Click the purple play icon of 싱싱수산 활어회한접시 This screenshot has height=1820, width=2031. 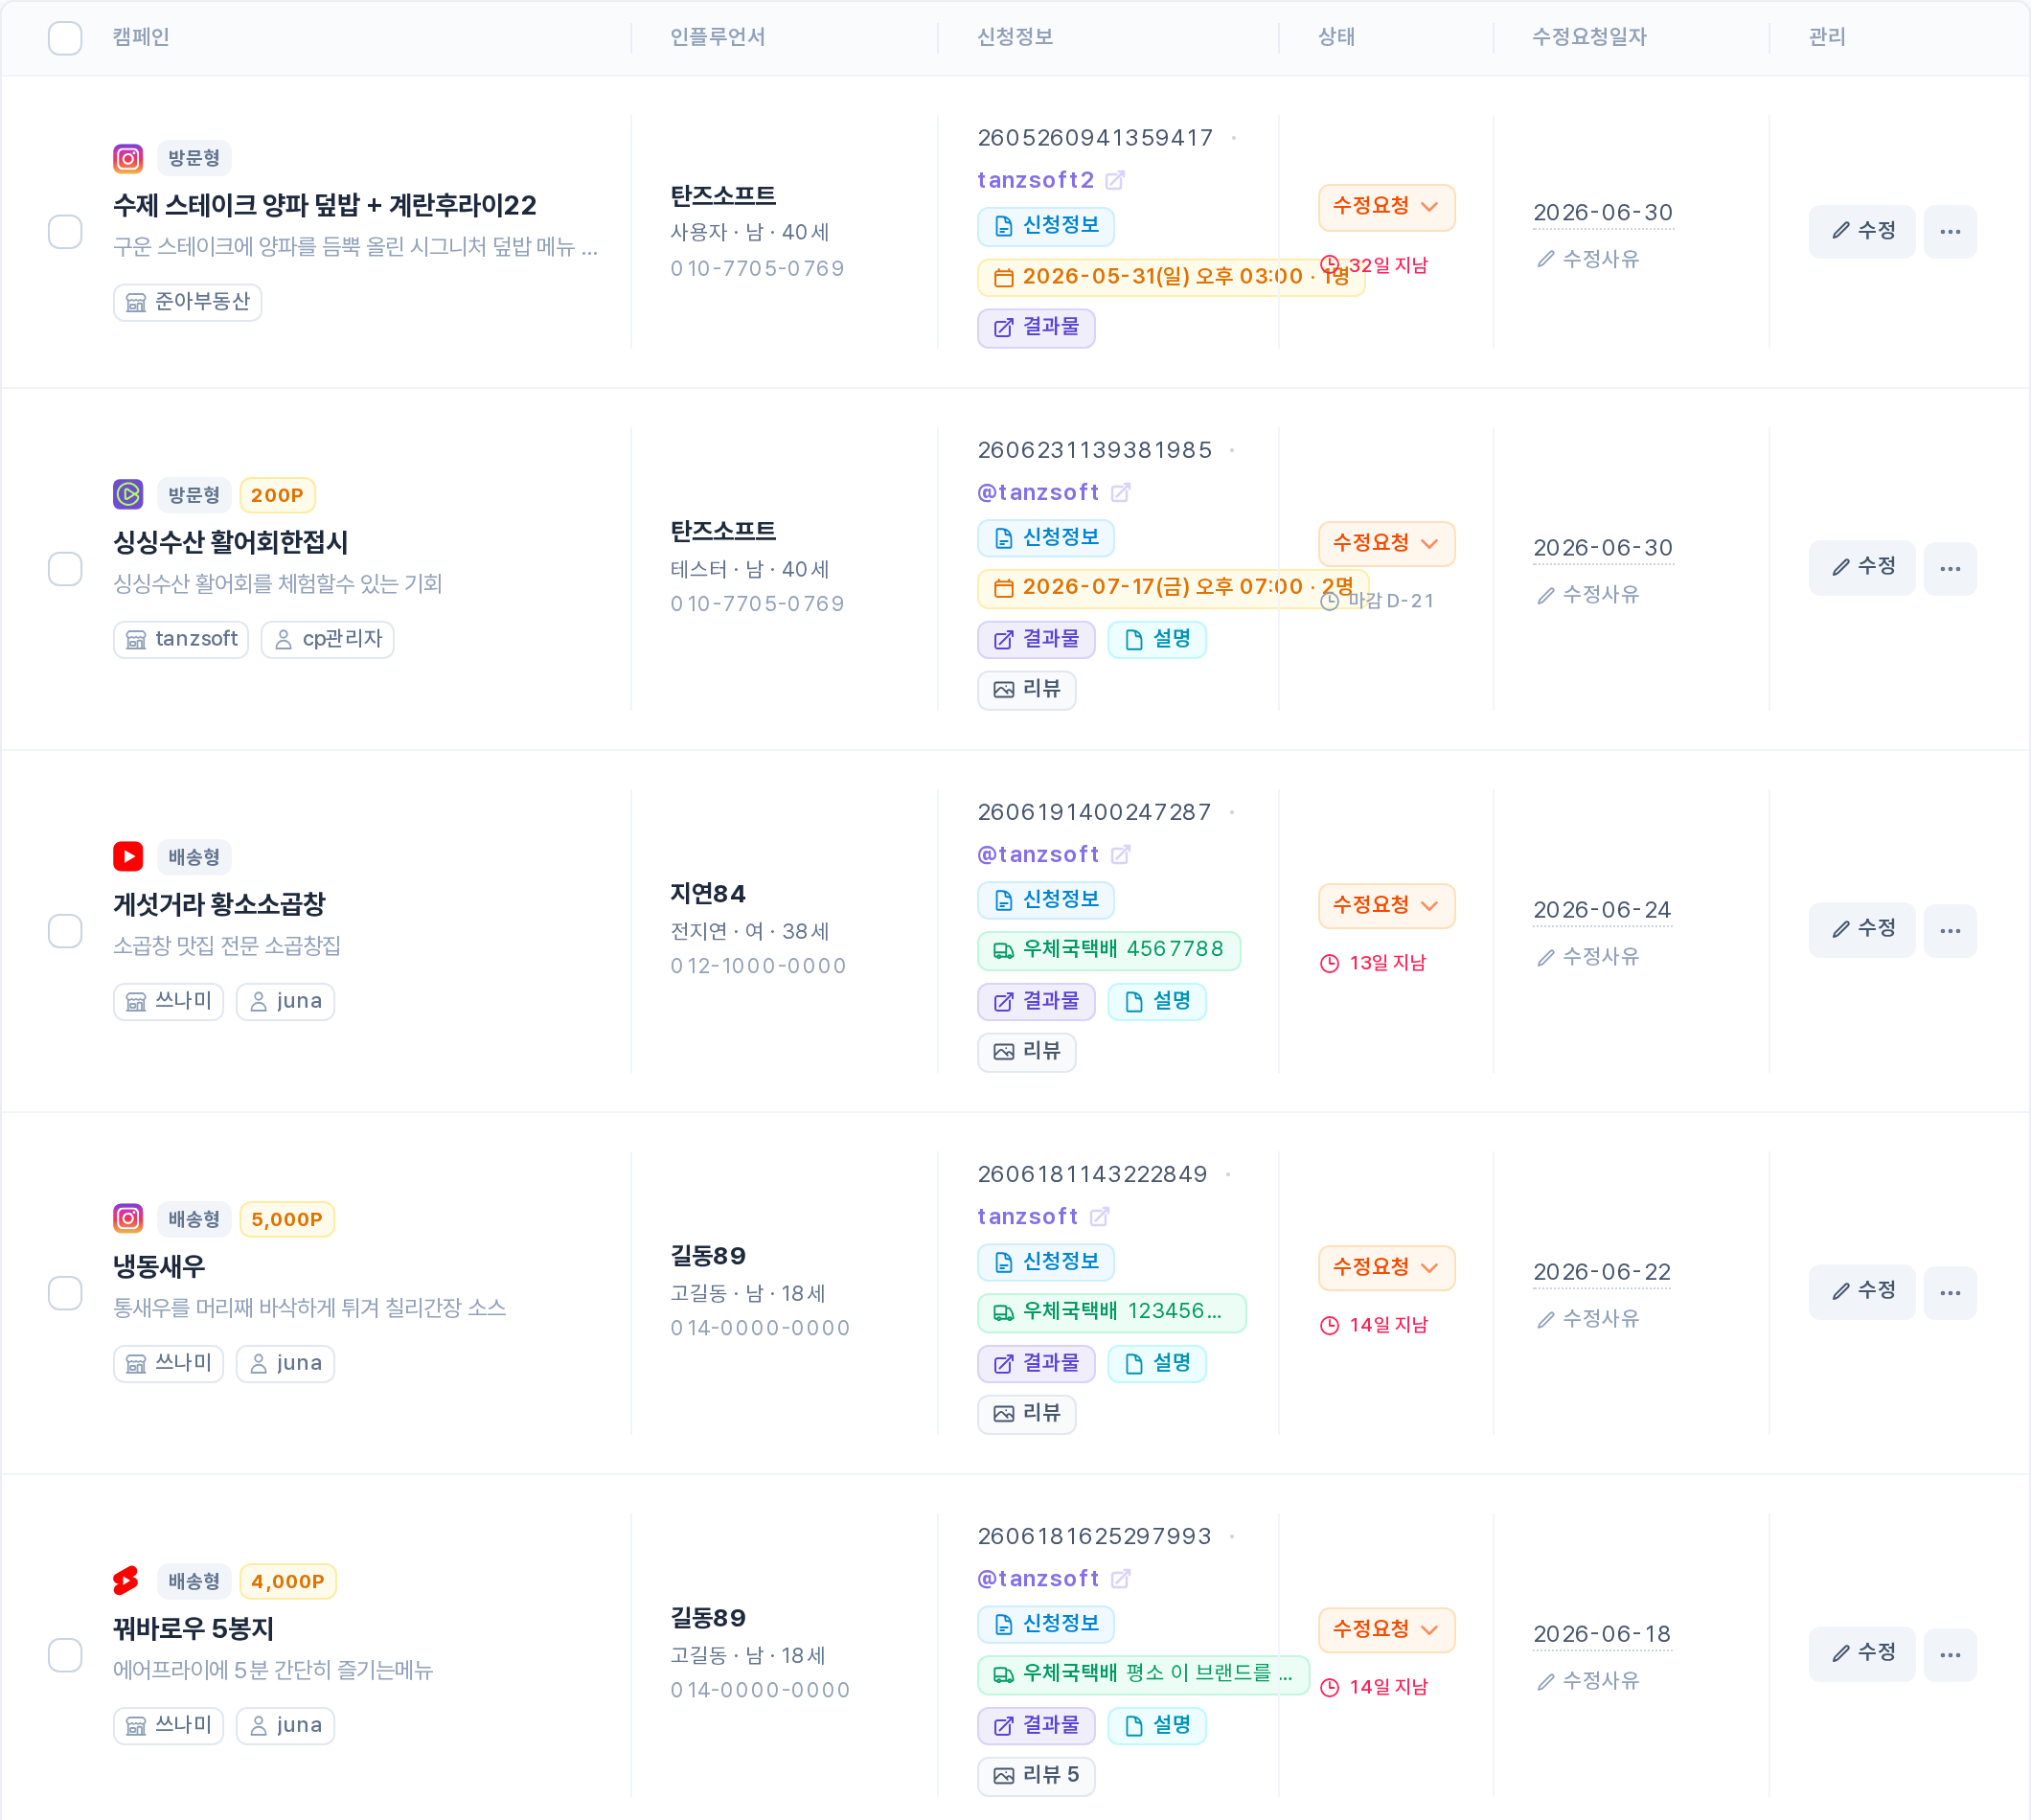(128, 494)
